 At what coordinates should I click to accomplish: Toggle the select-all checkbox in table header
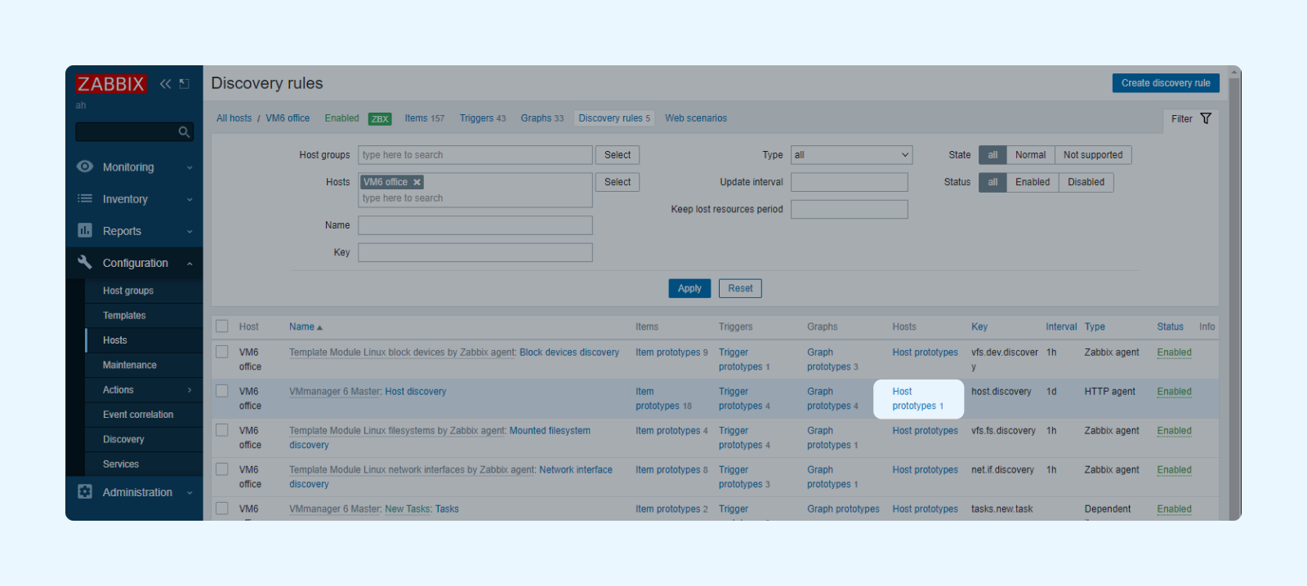[x=222, y=326]
